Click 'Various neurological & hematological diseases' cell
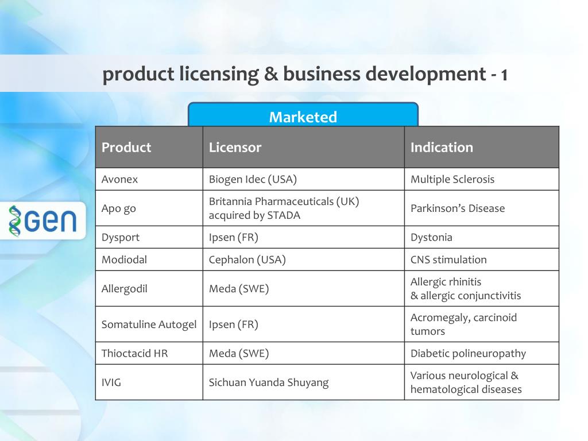The height and width of the screenshot is (441, 588). click(482, 382)
